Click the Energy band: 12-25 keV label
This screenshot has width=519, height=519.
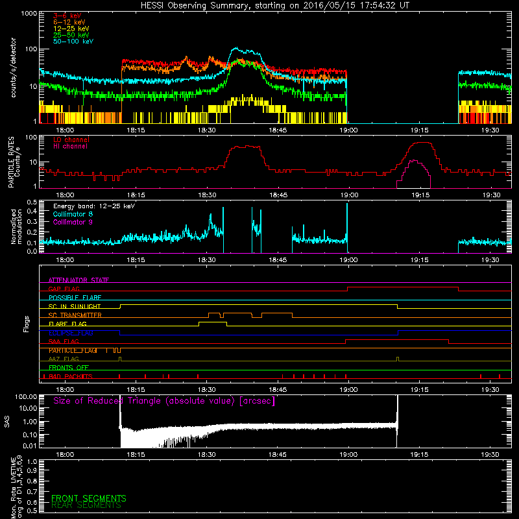(x=94, y=206)
